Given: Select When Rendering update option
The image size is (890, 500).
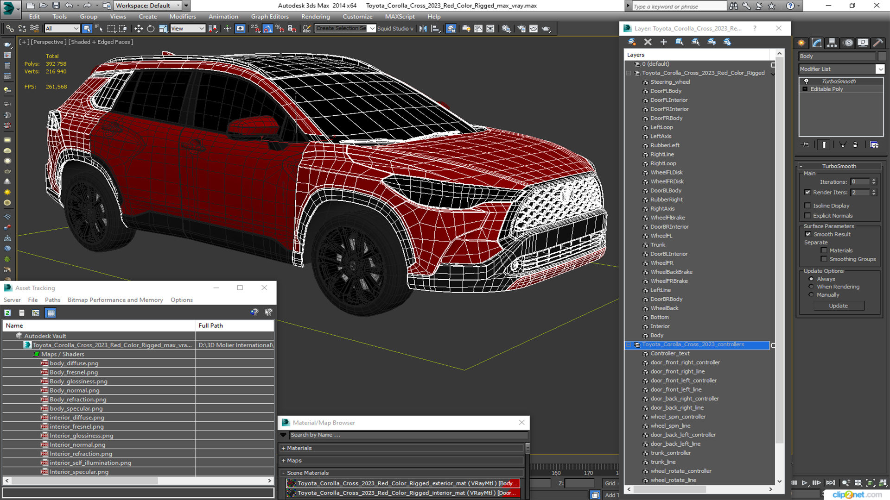Looking at the screenshot, I should coord(811,287).
